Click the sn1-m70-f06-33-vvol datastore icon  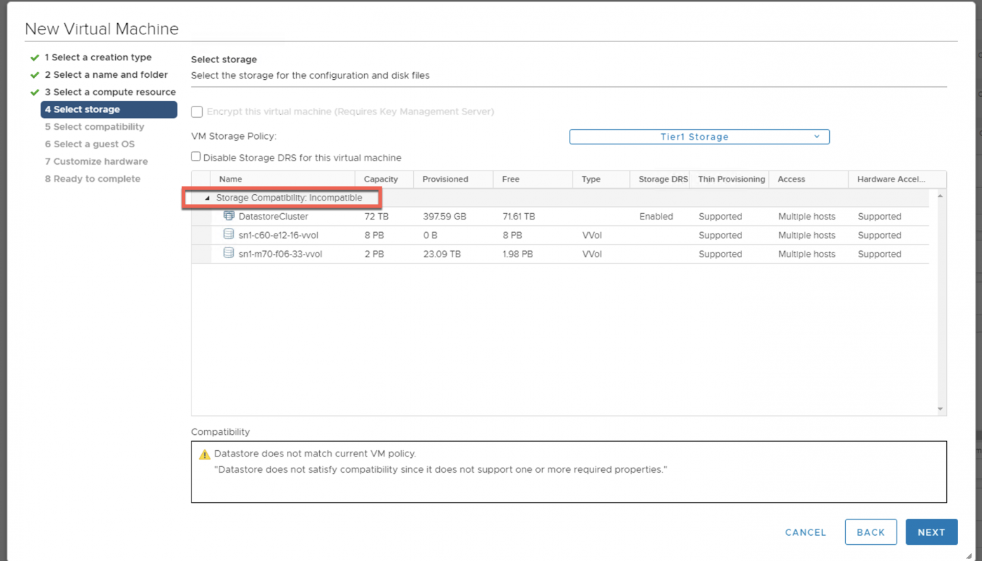(229, 254)
